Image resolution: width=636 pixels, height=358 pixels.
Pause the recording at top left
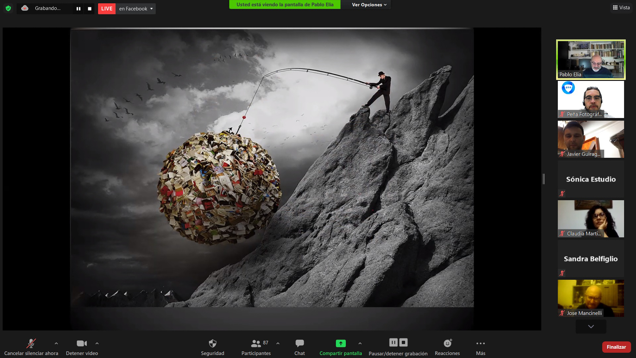click(78, 9)
